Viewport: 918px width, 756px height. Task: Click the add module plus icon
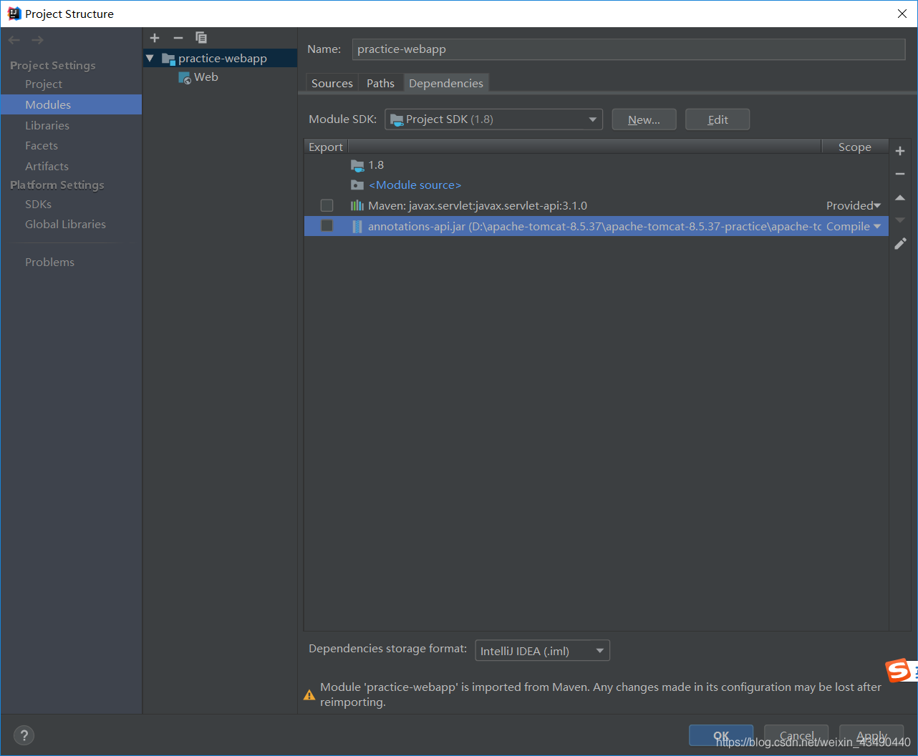[155, 38]
